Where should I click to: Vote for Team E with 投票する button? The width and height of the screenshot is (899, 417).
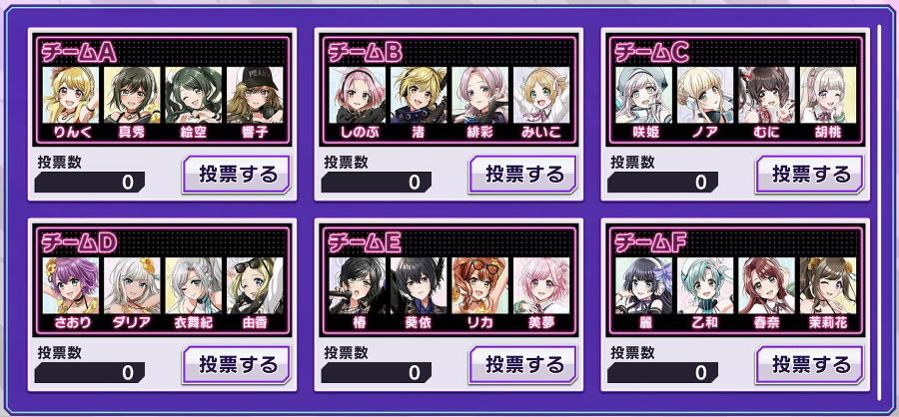tap(522, 365)
